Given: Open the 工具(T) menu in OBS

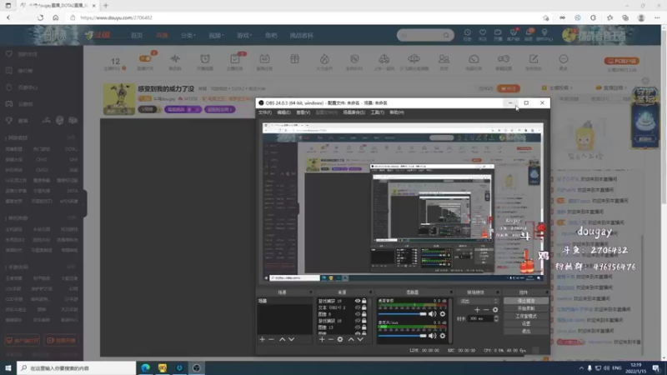Looking at the screenshot, I should point(377,112).
